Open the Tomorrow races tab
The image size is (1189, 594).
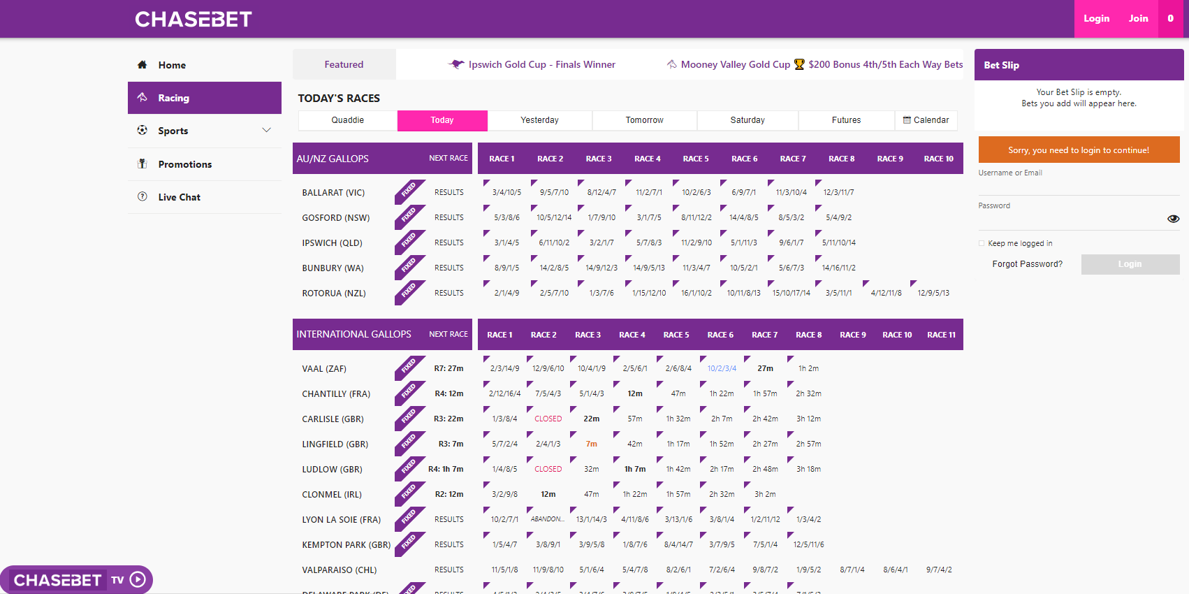click(645, 120)
